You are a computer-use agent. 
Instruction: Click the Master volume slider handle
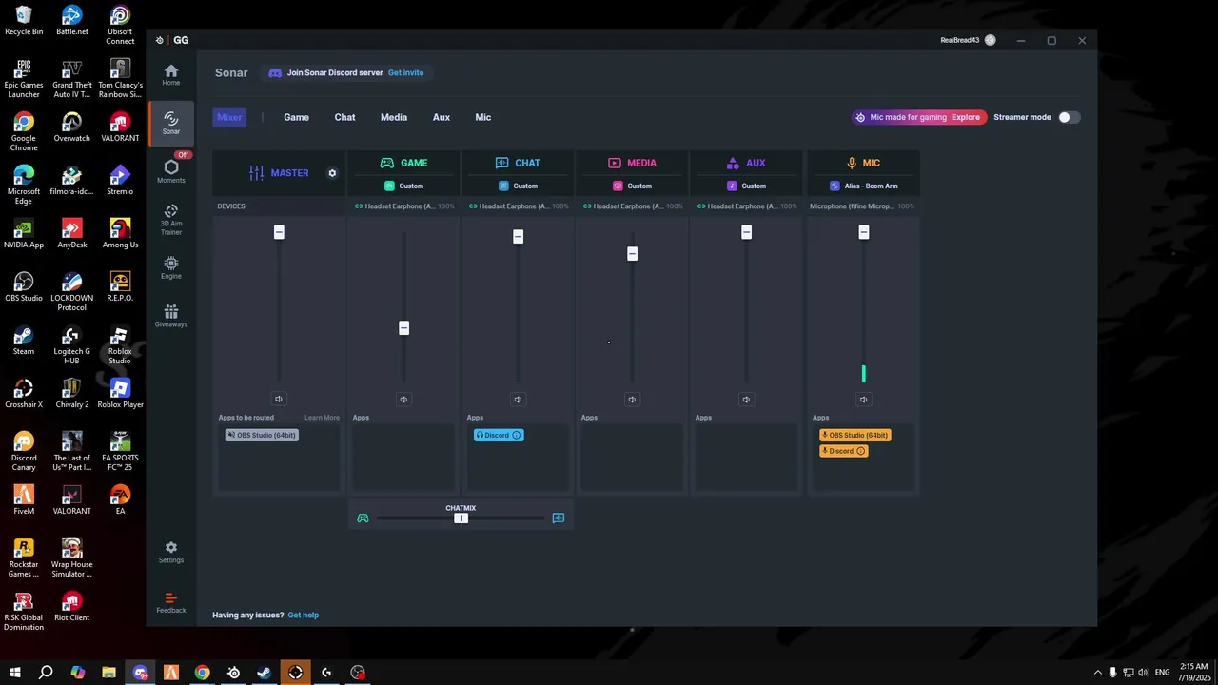coord(279,232)
